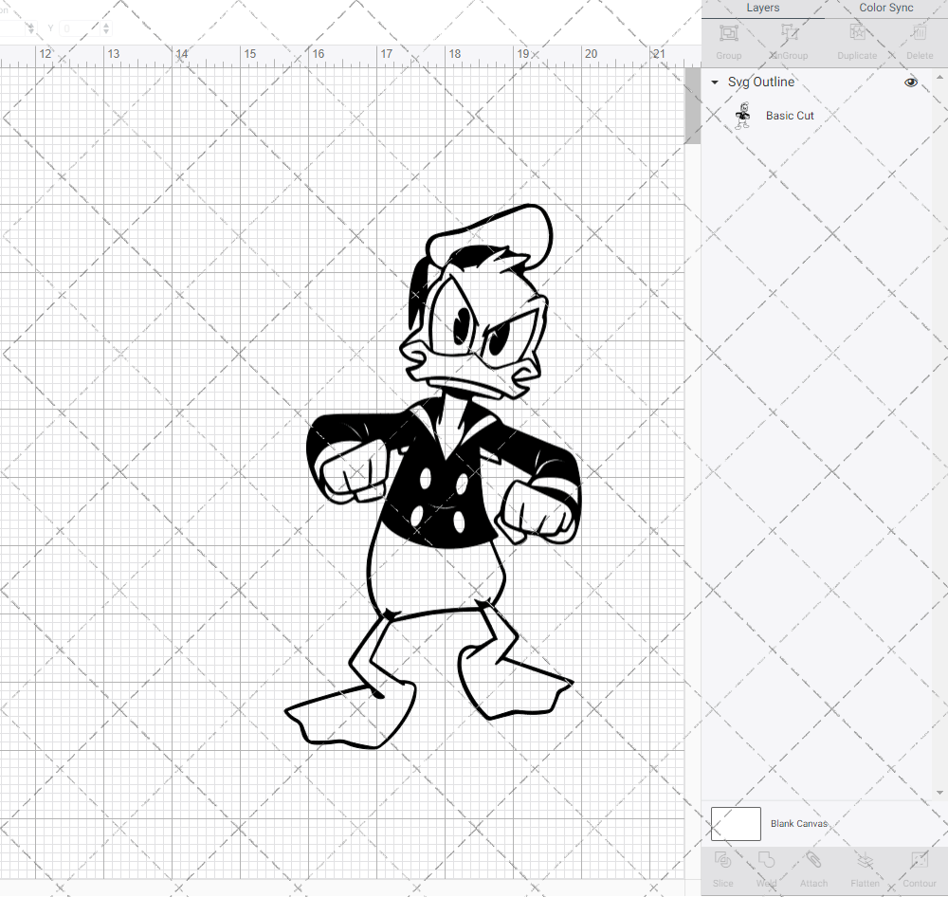
Task: Click the Weld tool icon
Action: tap(766, 866)
